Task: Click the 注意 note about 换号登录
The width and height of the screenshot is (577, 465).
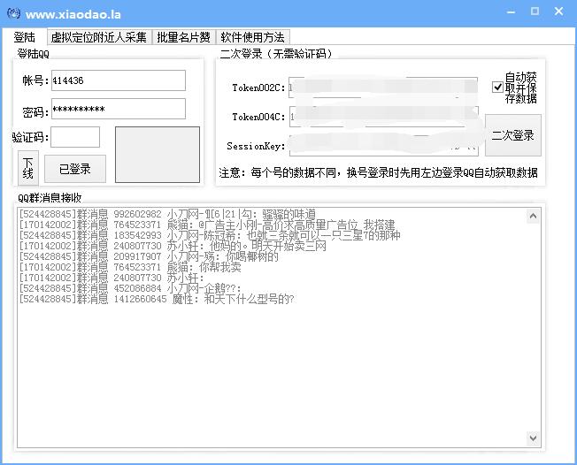Action: [x=378, y=172]
